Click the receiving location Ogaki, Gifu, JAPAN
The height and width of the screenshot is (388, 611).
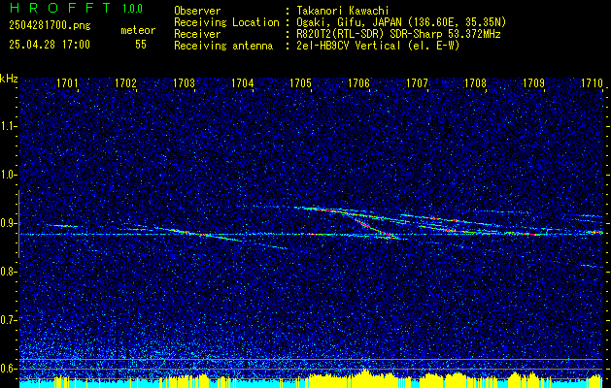tap(350, 22)
